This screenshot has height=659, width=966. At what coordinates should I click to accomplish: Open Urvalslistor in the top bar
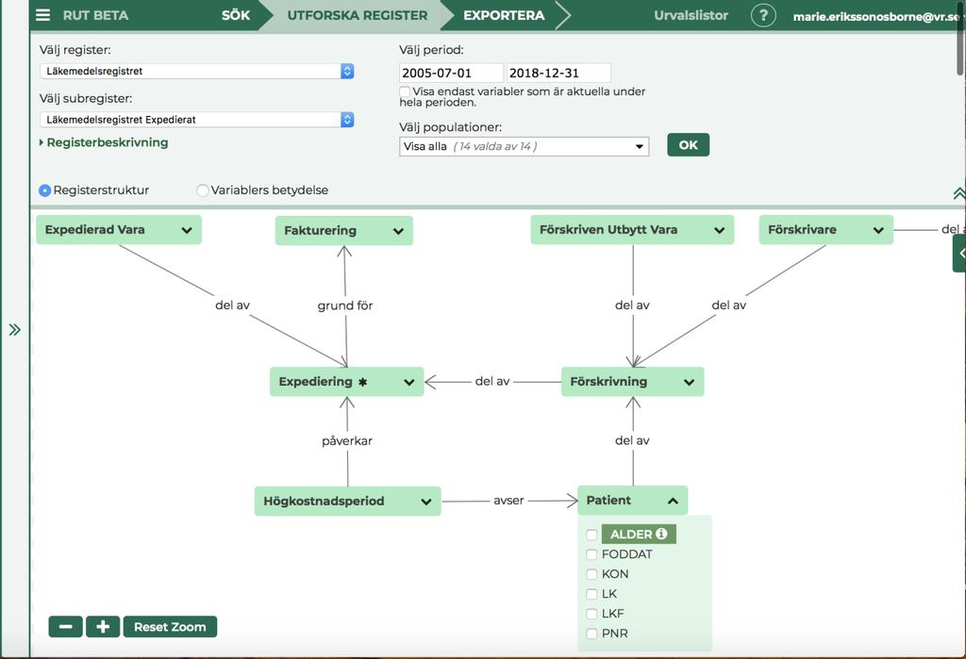click(691, 15)
